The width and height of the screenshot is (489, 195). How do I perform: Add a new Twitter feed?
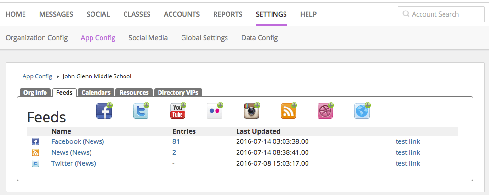tap(141, 111)
